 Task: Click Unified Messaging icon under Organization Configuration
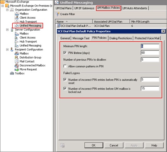pos(16,26)
